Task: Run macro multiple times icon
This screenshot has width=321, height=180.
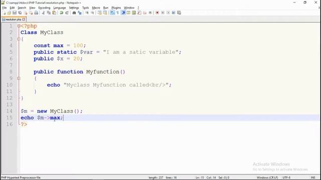Action: pos(174,12)
